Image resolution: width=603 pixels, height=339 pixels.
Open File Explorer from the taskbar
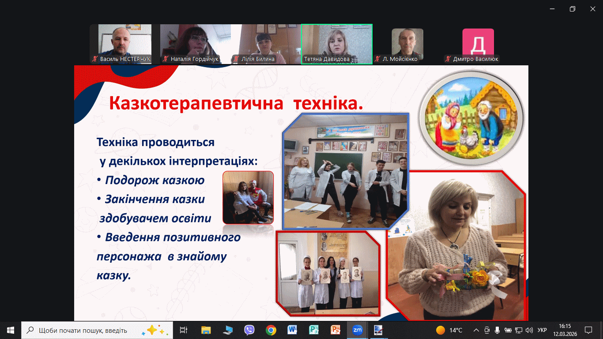point(206,330)
